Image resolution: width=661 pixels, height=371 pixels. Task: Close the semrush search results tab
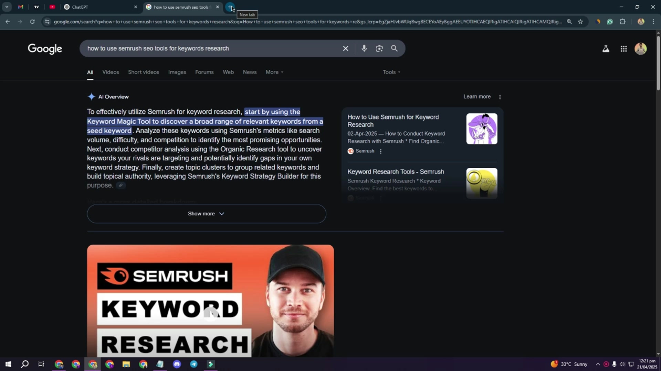(x=217, y=7)
